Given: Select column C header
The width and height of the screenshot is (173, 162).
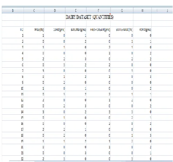Looking at the screenshot, I should coord(34,11).
